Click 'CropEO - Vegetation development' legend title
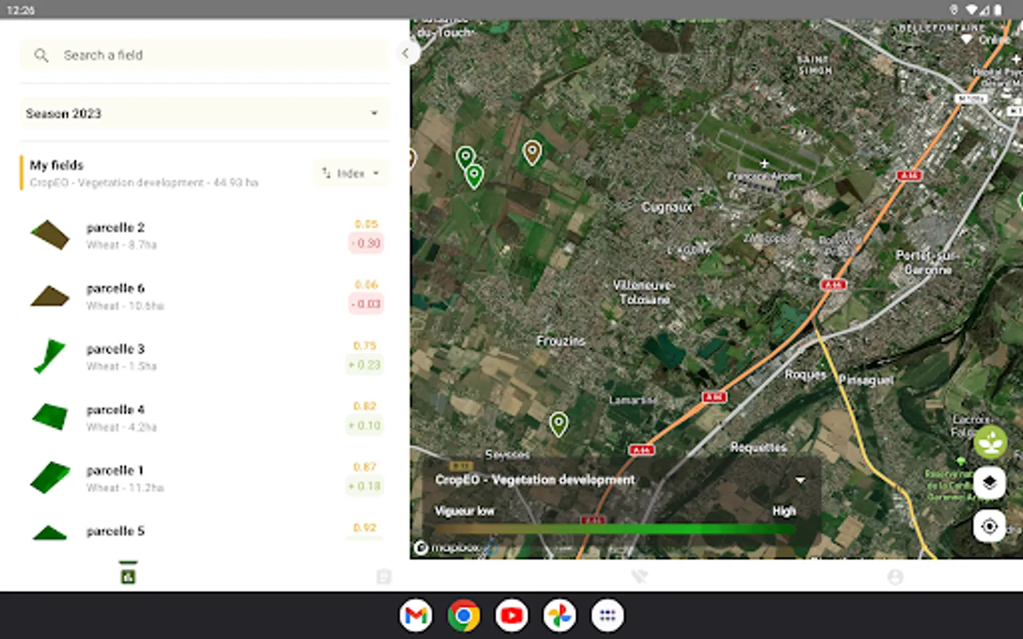This screenshot has height=639, width=1023. tap(535, 480)
